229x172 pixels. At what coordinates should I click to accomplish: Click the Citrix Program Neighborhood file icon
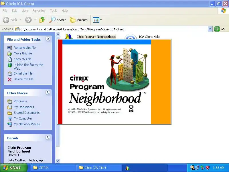point(69,36)
